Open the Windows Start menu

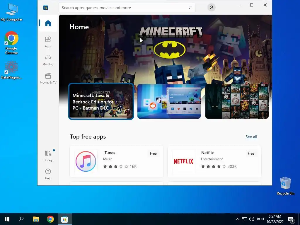pyautogui.click(x=7, y=219)
